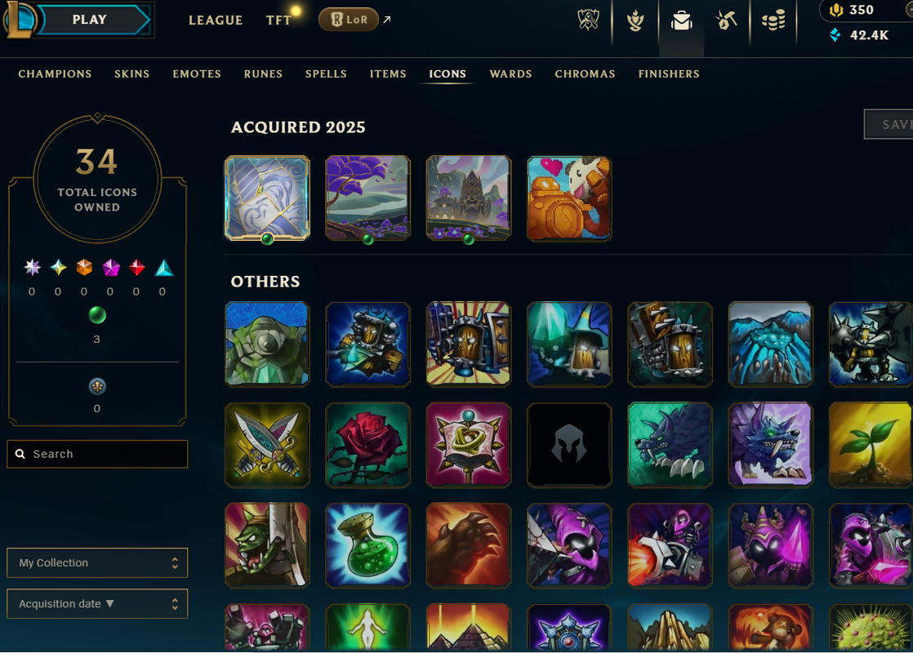Open the Acquisition date sort dropdown
Screen dimensions: 913x653
click(97, 603)
